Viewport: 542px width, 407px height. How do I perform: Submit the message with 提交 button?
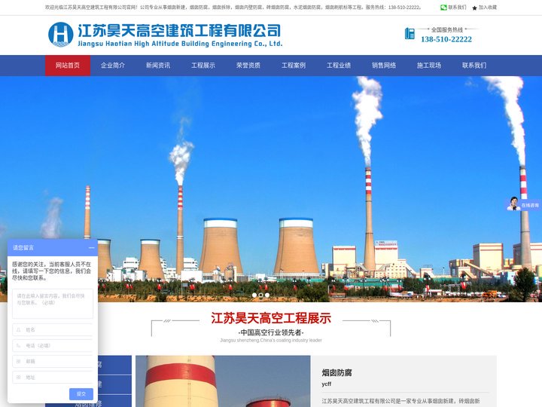click(81, 394)
